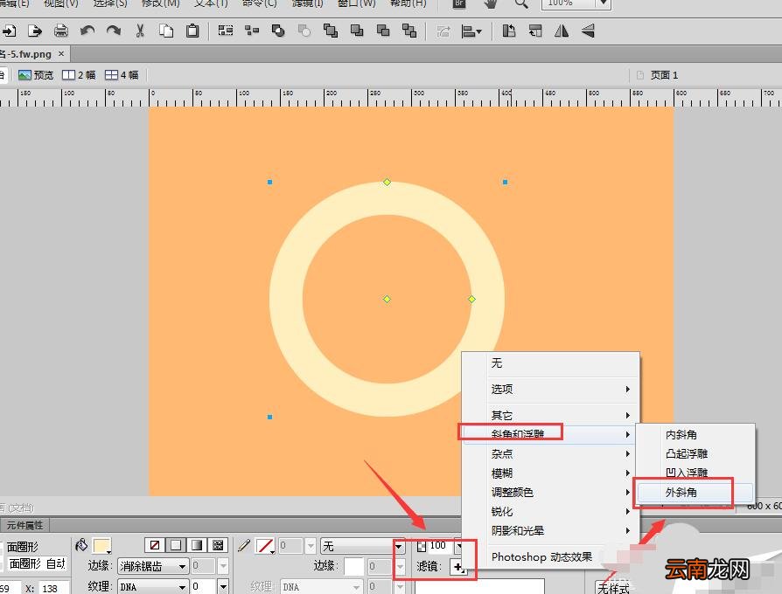
Task: Choose 内斜角 in the submenu
Action: [x=695, y=435]
